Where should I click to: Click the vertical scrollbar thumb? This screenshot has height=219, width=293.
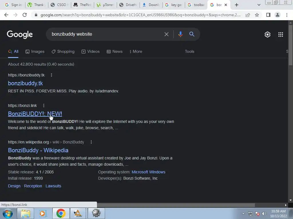[290, 45]
